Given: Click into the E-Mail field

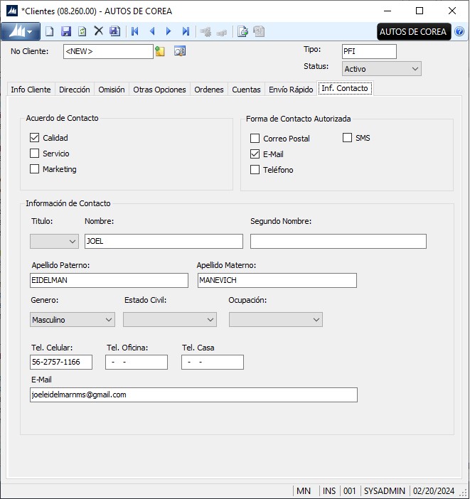Looking at the screenshot, I should click(x=193, y=395).
